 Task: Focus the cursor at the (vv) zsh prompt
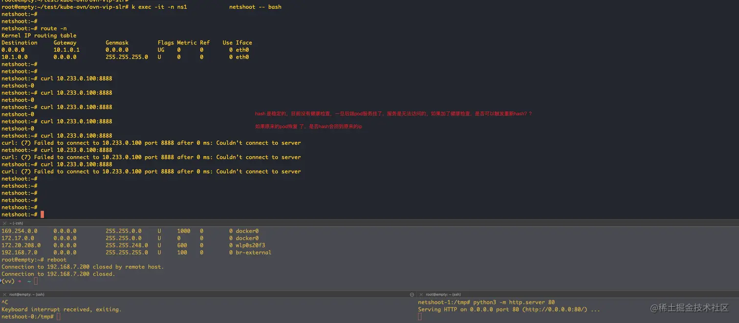[x=36, y=281]
